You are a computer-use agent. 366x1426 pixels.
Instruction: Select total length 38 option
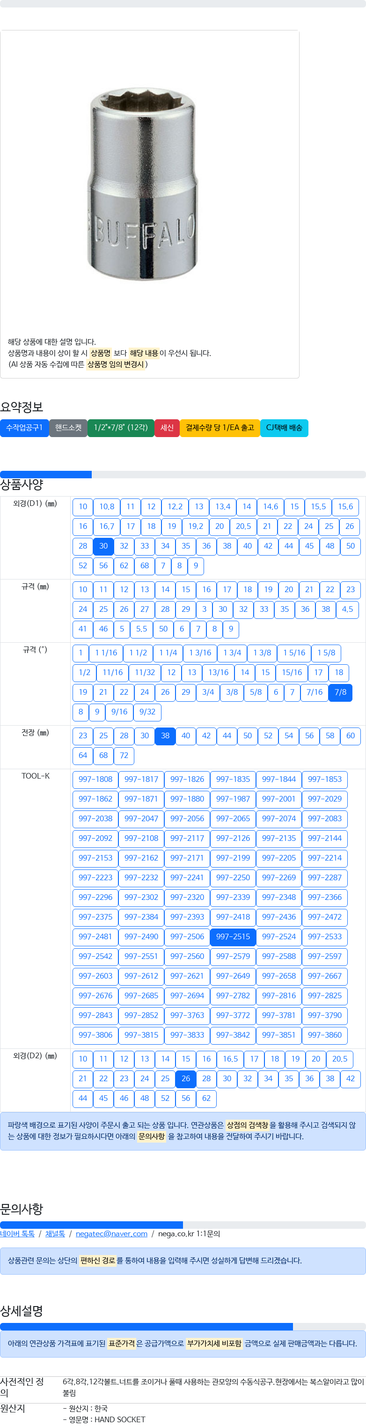165,735
